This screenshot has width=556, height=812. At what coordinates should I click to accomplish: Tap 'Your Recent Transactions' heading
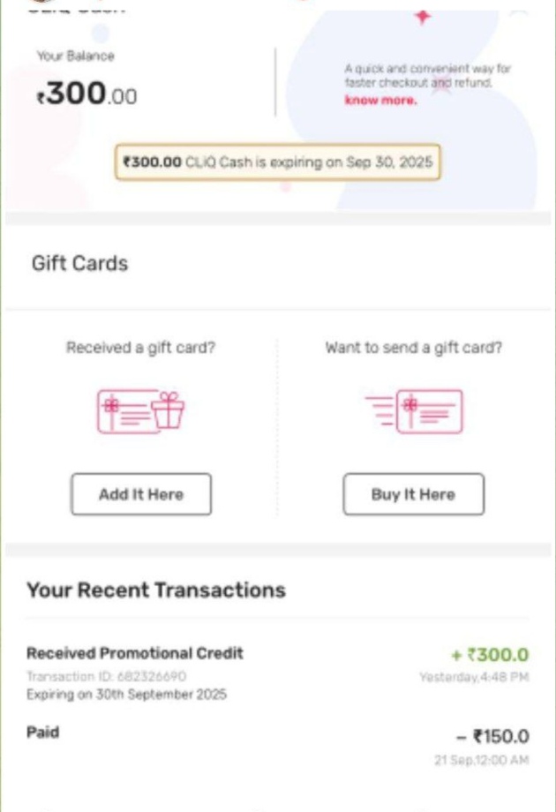click(156, 590)
